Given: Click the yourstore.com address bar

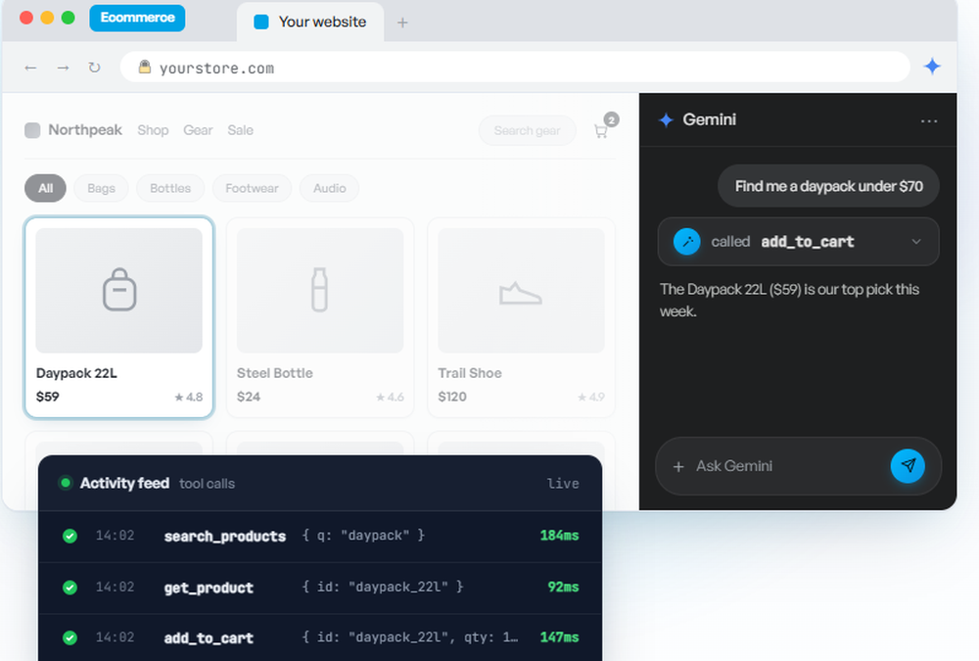Looking at the screenshot, I should [x=515, y=67].
